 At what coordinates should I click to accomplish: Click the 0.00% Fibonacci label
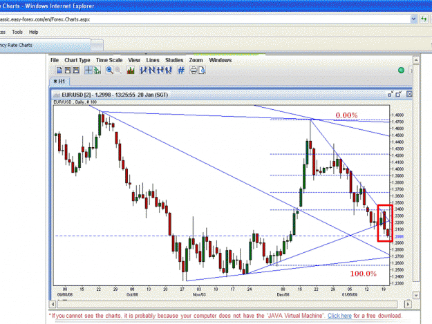(346, 115)
